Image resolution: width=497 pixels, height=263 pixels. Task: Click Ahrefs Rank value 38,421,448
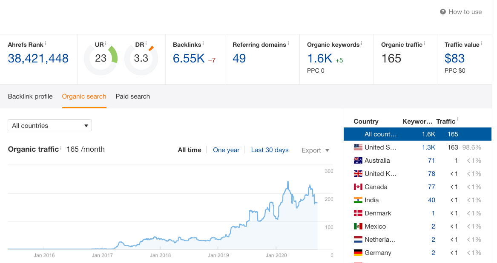pos(38,59)
